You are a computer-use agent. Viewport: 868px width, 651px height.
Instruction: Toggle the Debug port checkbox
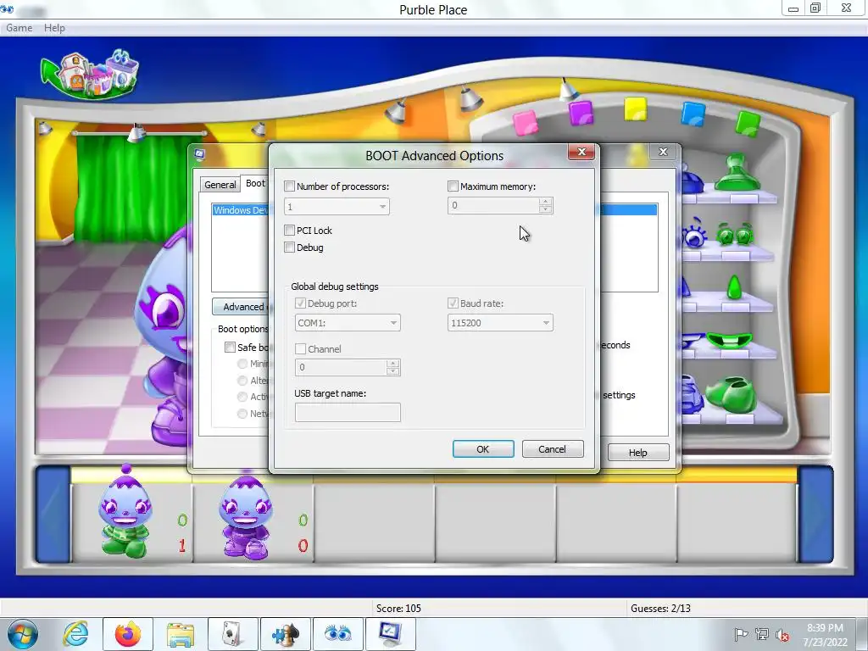point(300,303)
